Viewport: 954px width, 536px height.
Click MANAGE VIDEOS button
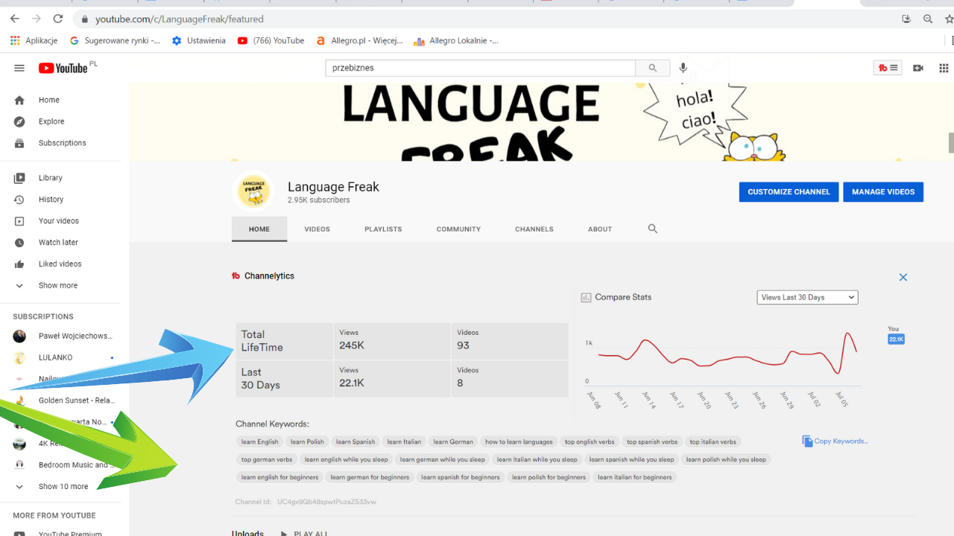point(883,191)
